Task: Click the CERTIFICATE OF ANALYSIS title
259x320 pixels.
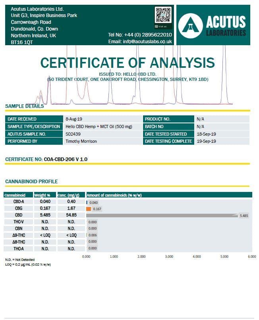Action: (x=128, y=63)
